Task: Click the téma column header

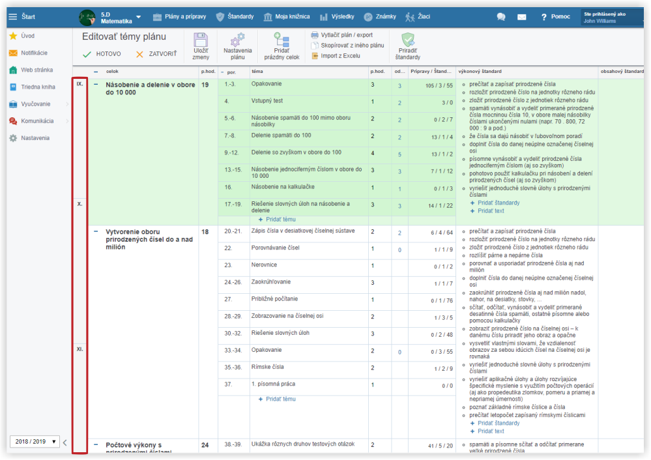Action: [257, 72]
